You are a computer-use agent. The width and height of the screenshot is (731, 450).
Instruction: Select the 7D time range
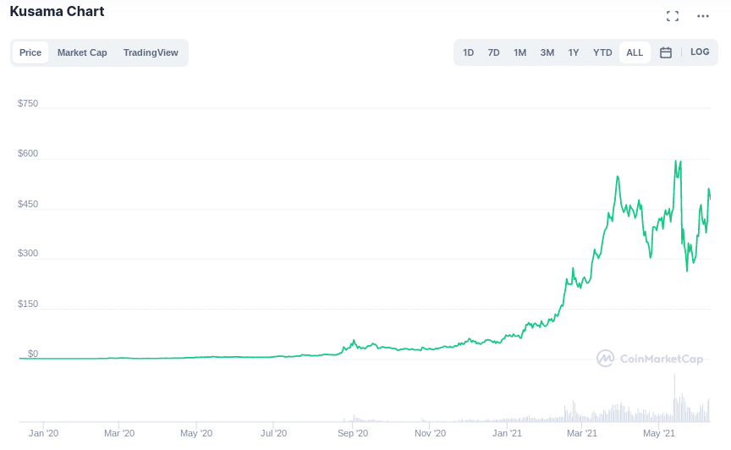pos(493,52)
